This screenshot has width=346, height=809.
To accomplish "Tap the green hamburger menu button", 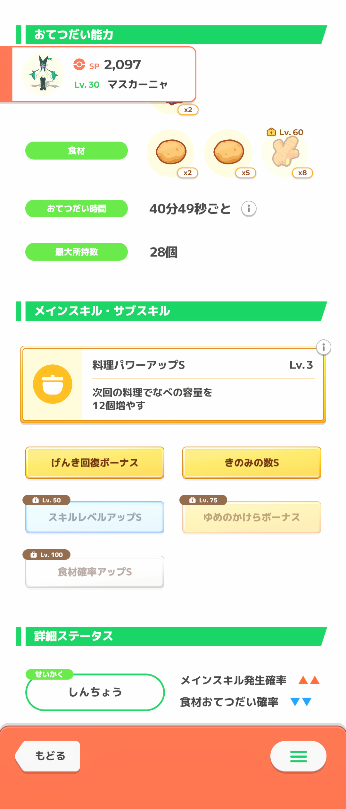I will [298, 756].
